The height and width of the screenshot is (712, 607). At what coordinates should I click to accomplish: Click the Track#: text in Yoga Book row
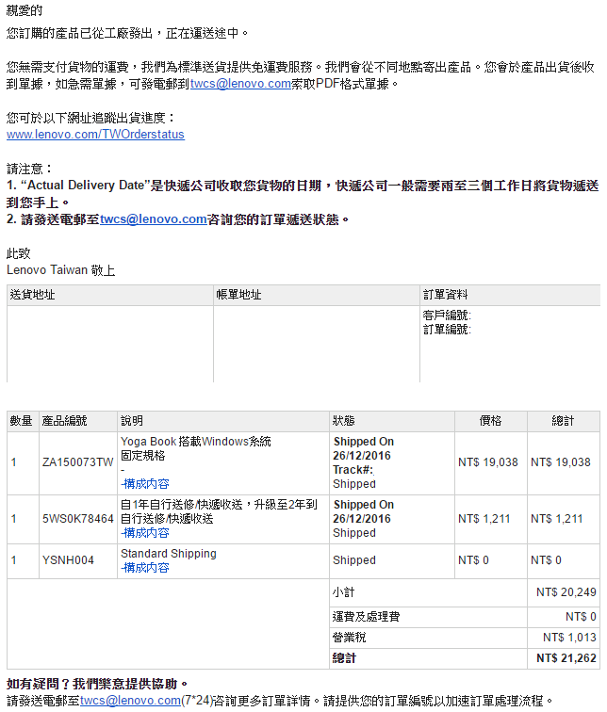click(353, 470)
